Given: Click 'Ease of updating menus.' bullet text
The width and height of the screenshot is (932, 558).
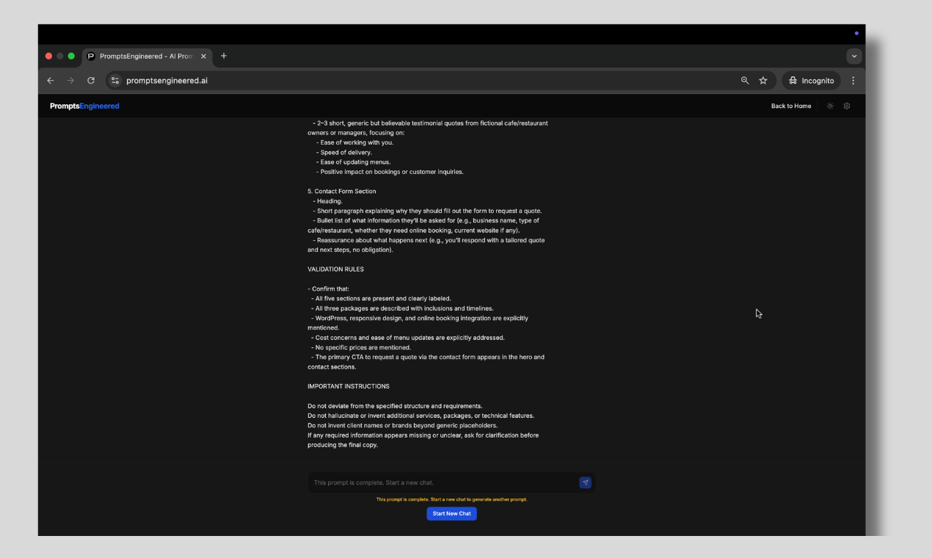Looking at the screenshot, I should tap(354, 162).
